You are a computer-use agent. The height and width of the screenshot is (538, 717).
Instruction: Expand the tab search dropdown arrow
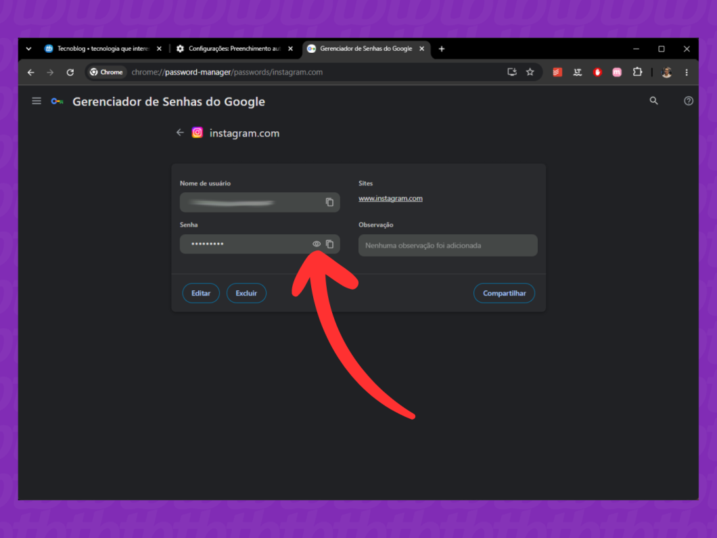coord(29,49)
